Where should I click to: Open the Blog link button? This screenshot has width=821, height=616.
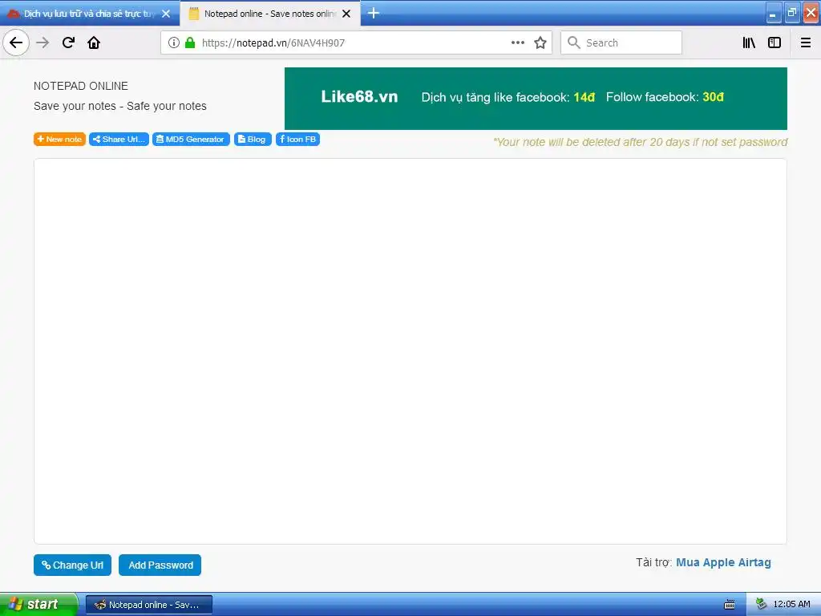click(x=253, y=139)
